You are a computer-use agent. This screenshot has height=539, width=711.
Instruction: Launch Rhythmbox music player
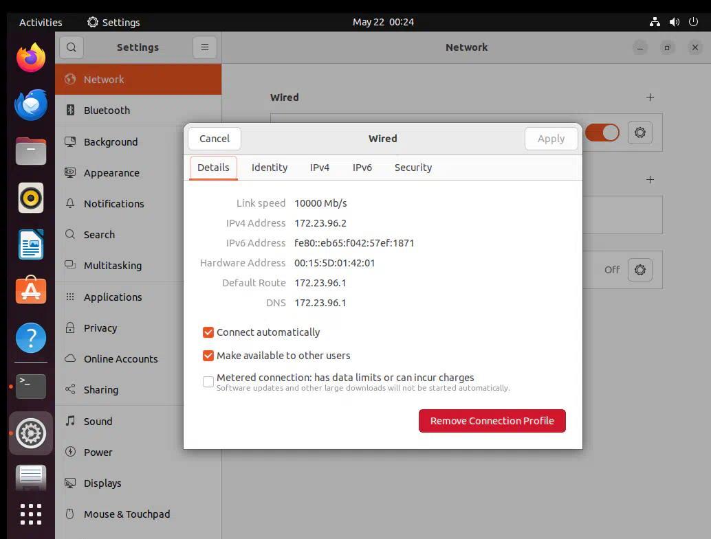31,198
